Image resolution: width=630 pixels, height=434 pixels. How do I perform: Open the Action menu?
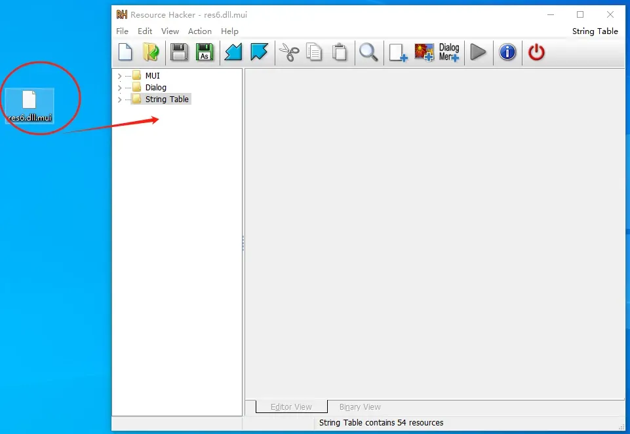[200, 31]
